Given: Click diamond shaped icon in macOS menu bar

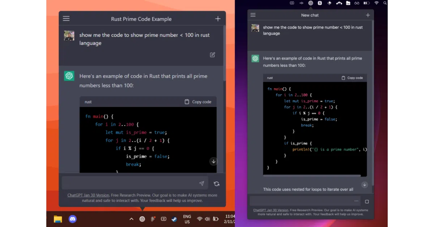Looking at the screenshot, I should pyautogui.click(x=329, y=3).
